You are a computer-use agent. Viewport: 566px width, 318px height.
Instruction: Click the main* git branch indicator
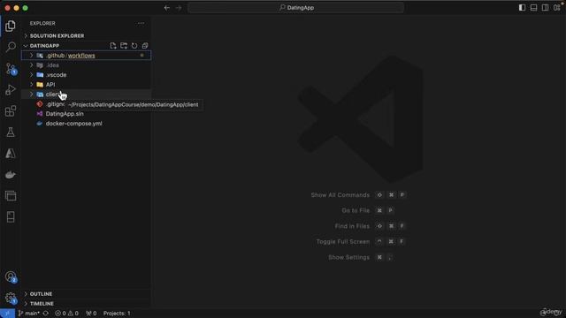[x=29, y=314]
